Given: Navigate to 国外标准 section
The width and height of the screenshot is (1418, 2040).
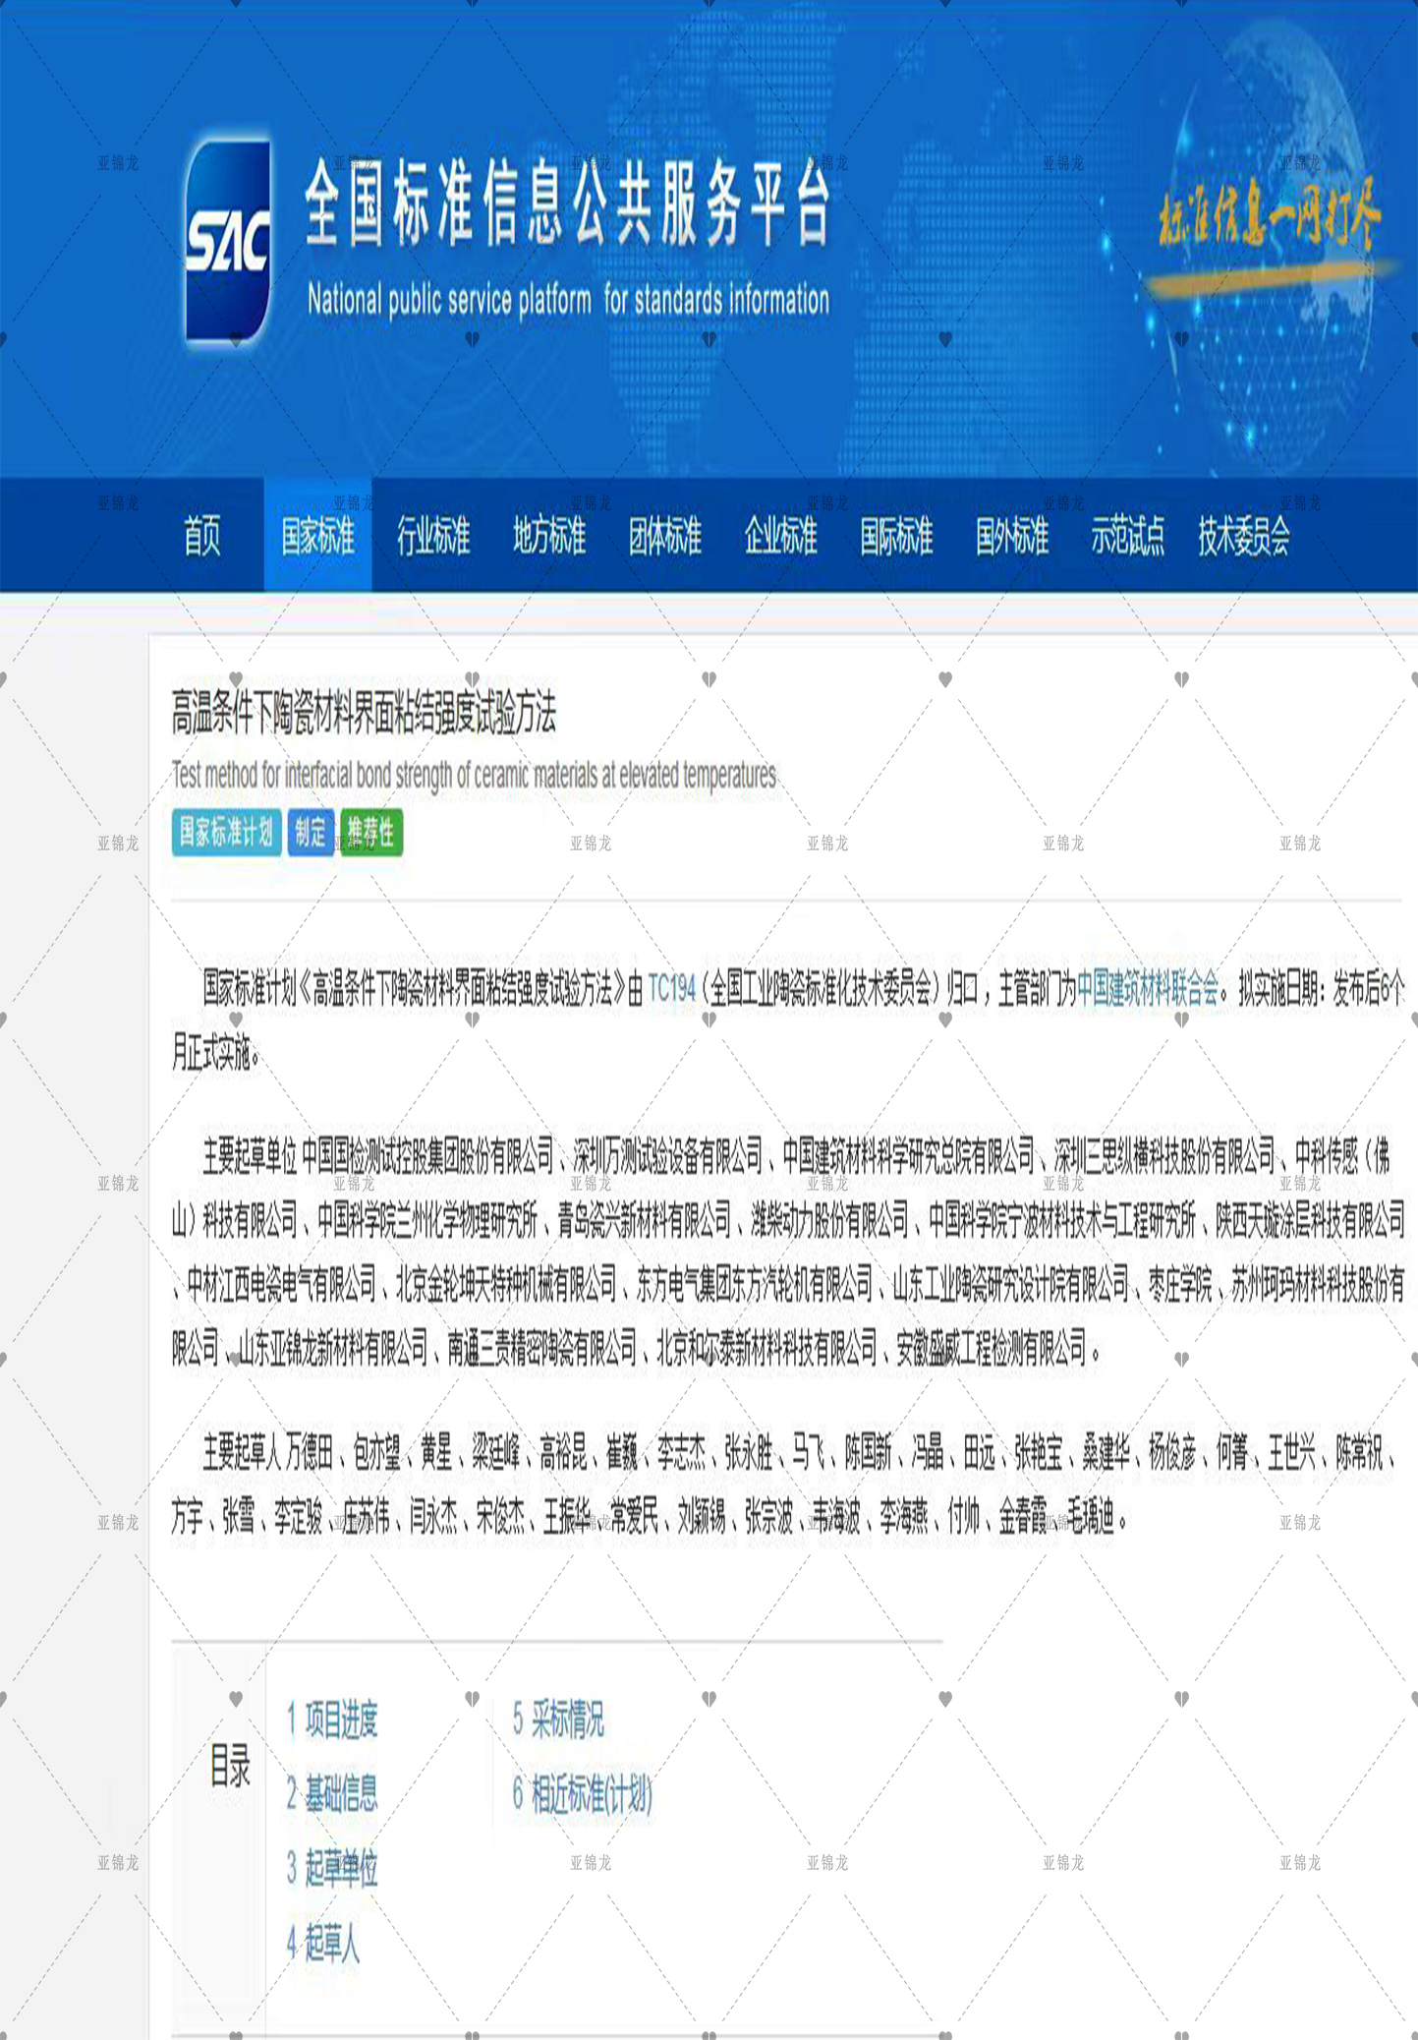Looking at the screenshot, I should pyautogui.click(x=1012, y=536).
